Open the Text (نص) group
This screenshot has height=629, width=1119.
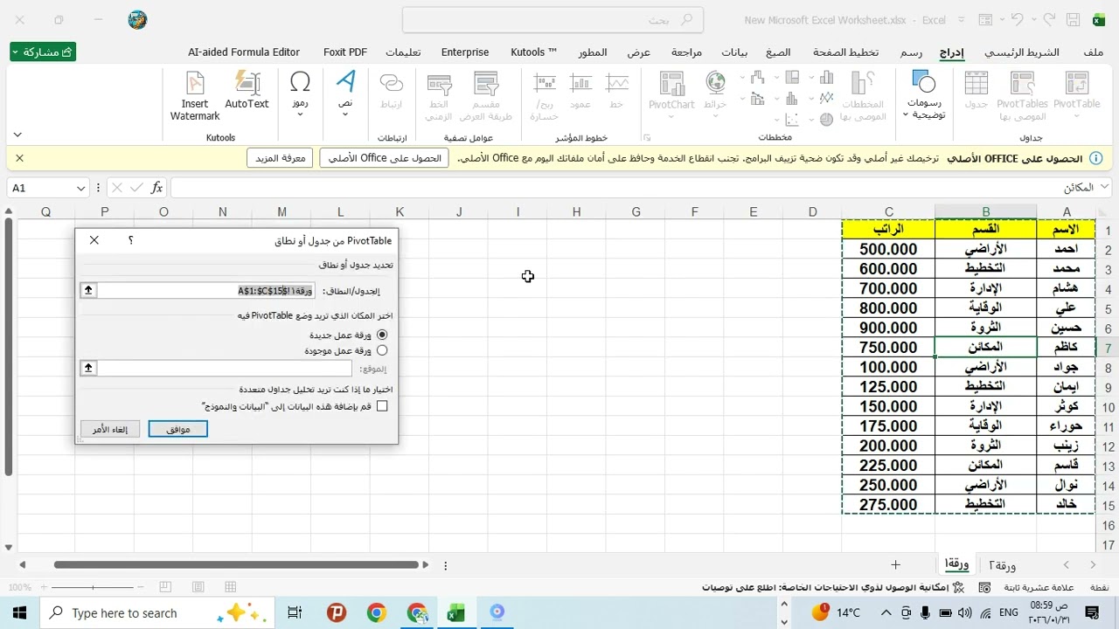coord(345,93)
